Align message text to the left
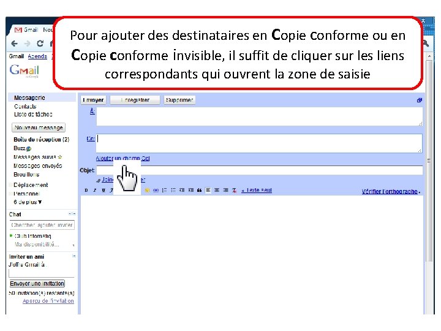441x331 pixels. pos(208,190)
